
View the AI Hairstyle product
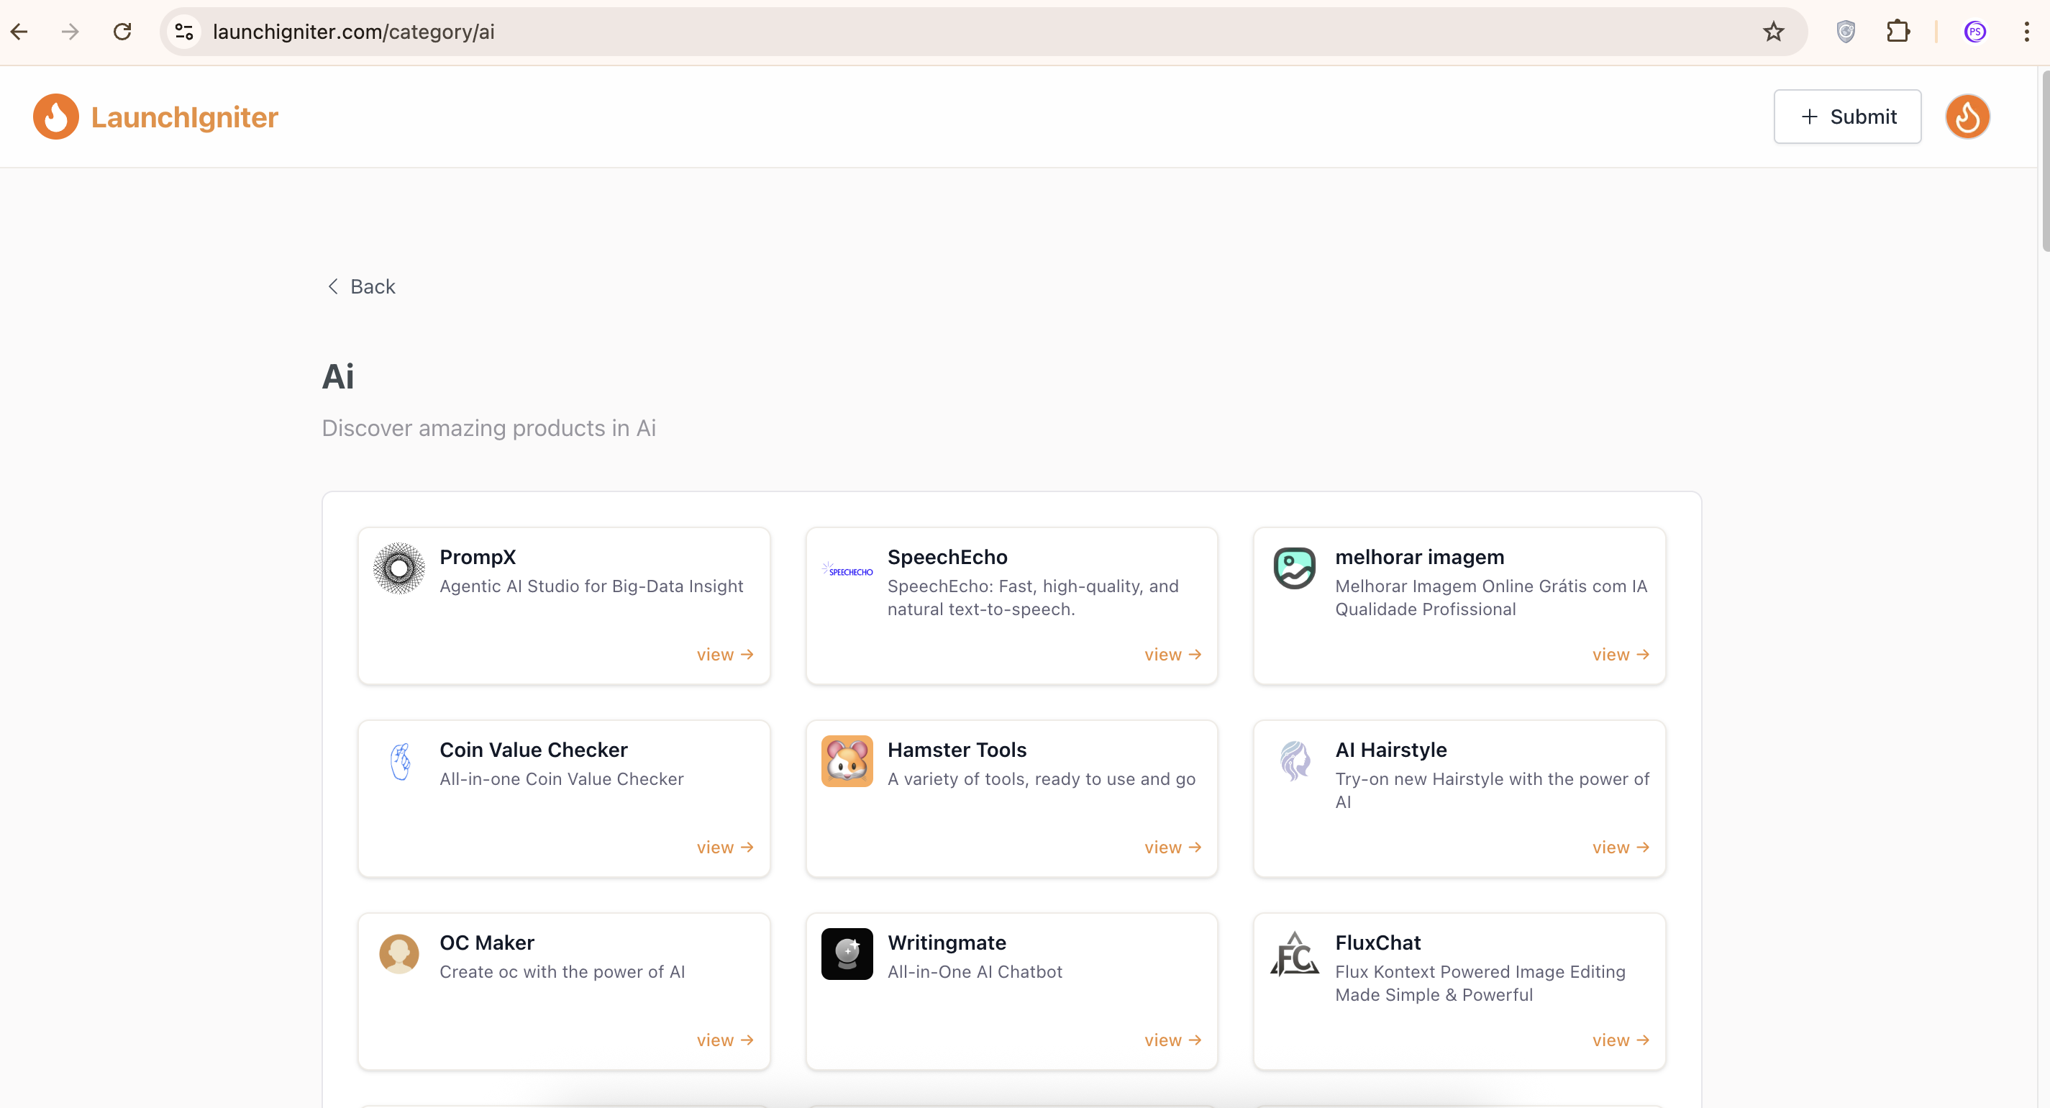tap(1621, 847)
